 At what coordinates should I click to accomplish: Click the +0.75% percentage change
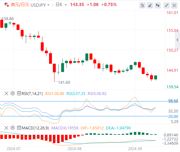[109, 4]
